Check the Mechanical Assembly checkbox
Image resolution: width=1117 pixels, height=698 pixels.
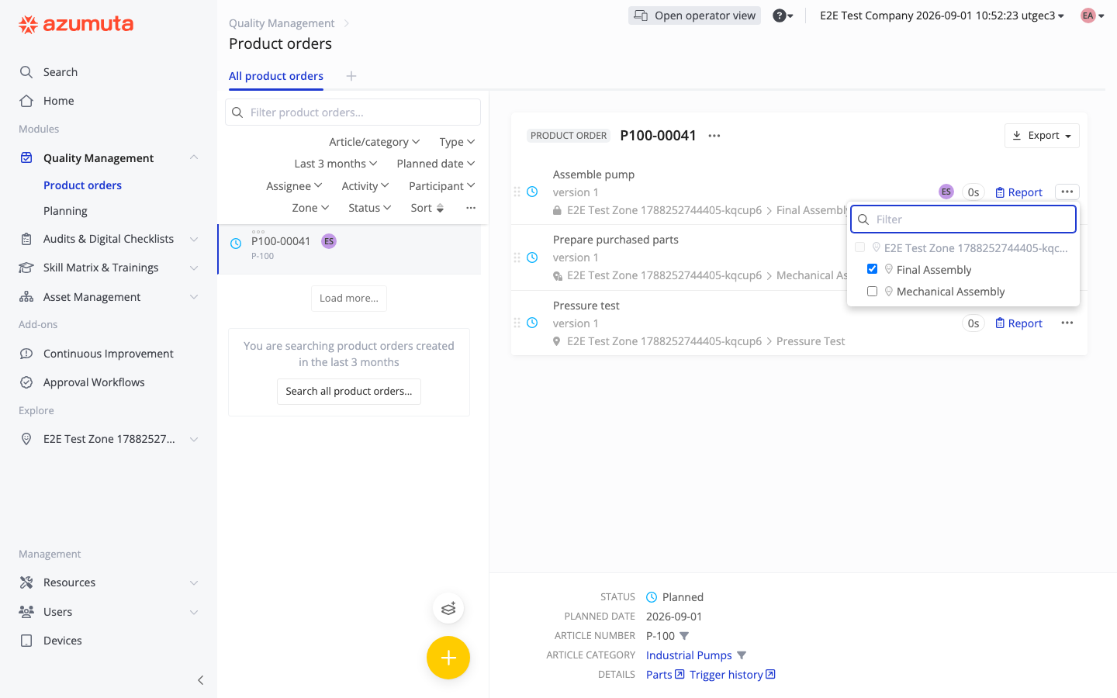coord(872,291)
